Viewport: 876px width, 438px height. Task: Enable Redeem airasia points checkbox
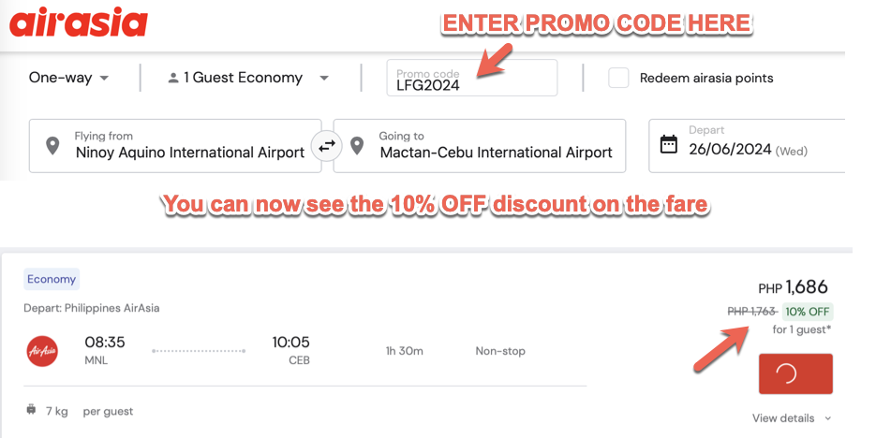click(x=618, y=78)
